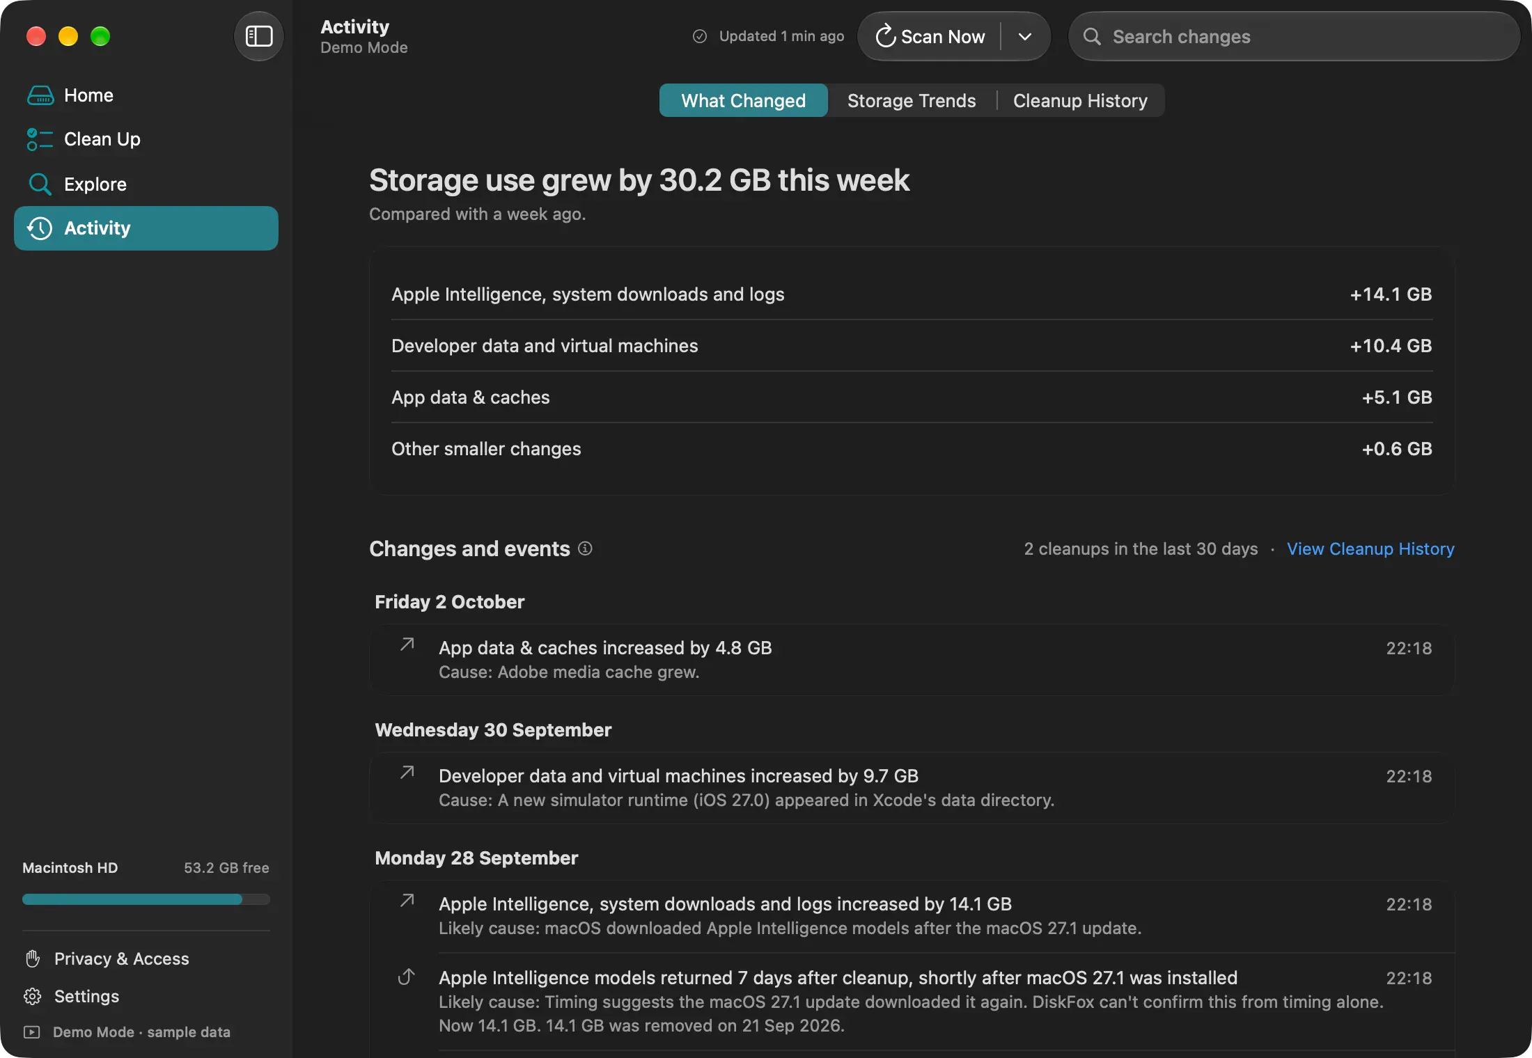Open the View Cleanup History link
1532x1058 pixels.
pyautogui.click(x=1370, y=549)
